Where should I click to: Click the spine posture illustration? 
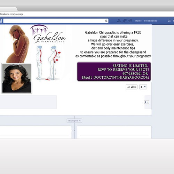point(48,63)
